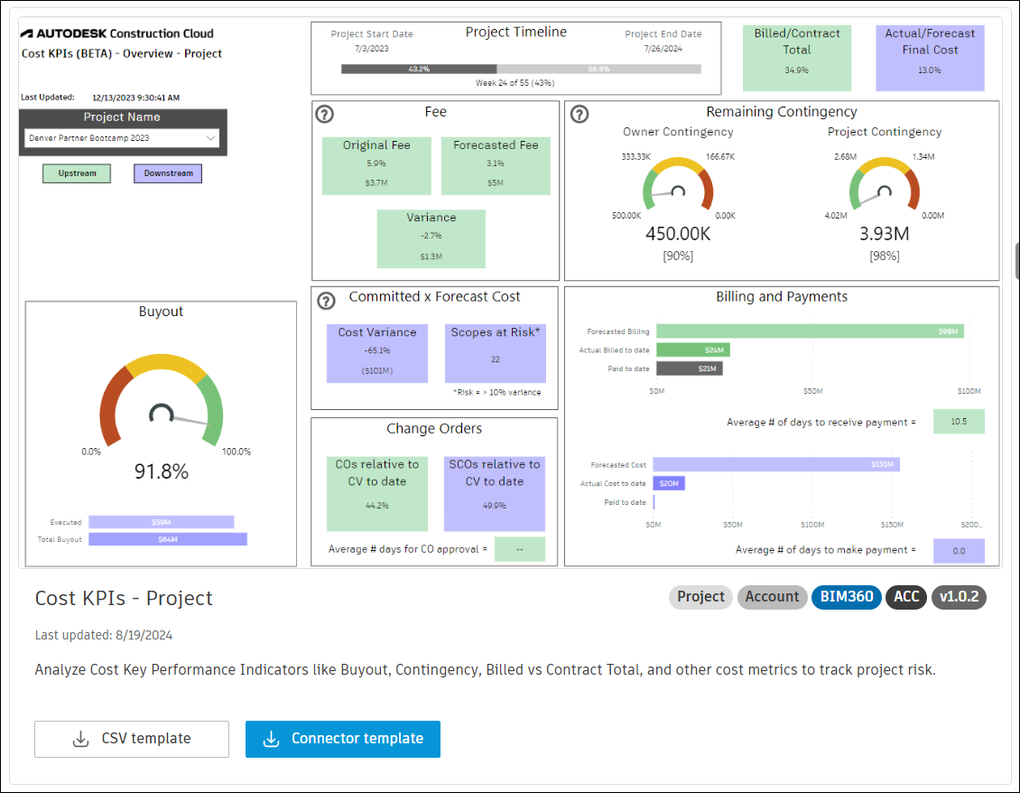1020x793 pixels.
Task: Click the Week 24 of 55 (43%) label
Action: [515, 83]
